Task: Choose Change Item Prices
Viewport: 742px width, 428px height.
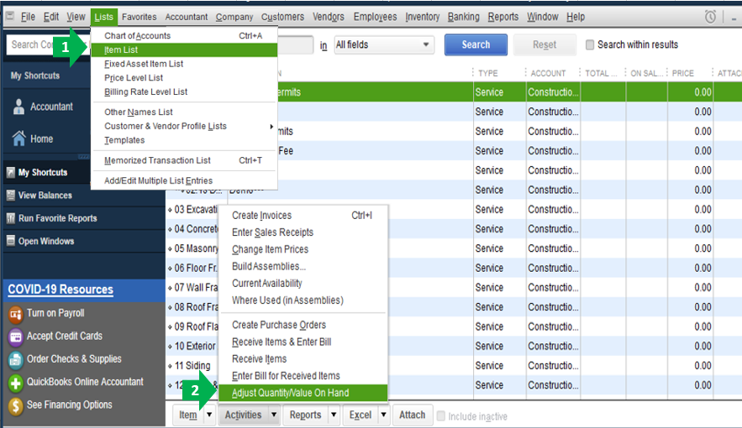Action: (x=303, y=249)
